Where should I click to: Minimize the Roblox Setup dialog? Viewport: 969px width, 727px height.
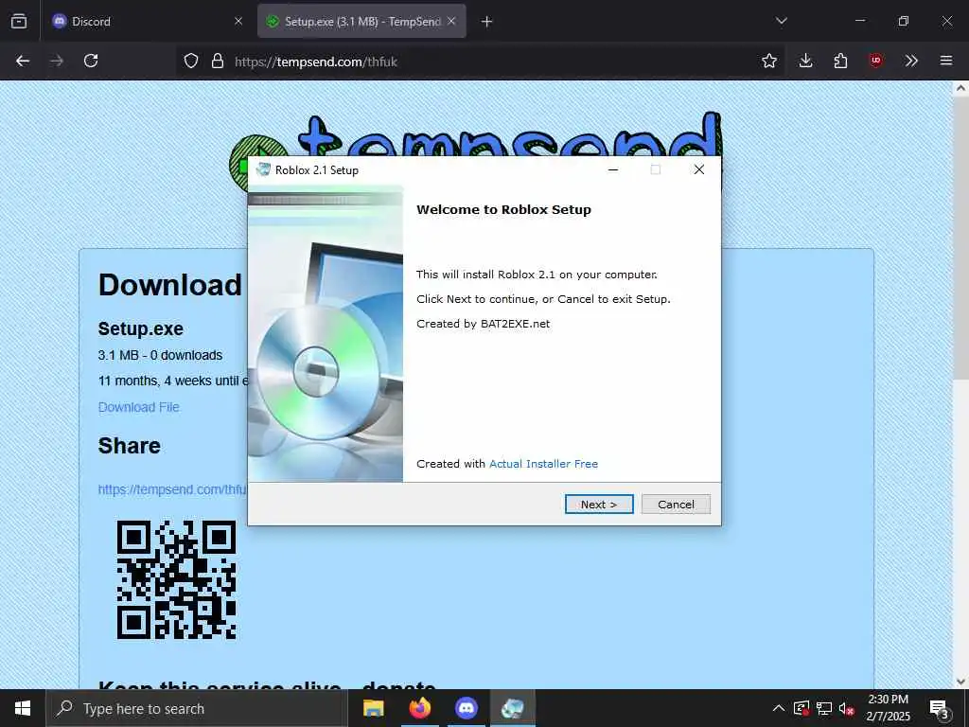click(613, 169)
